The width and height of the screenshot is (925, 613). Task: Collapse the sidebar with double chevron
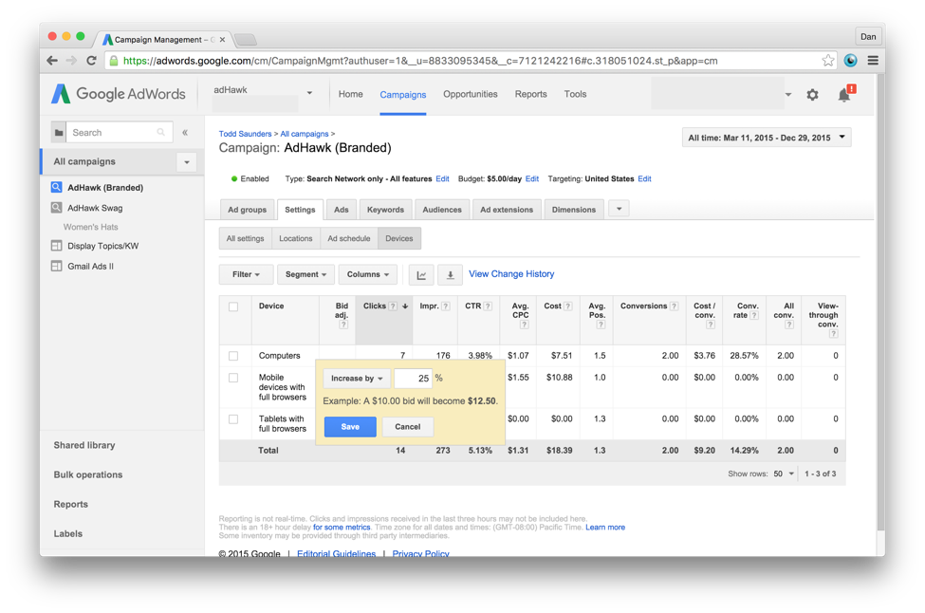(x=185, y=132)
